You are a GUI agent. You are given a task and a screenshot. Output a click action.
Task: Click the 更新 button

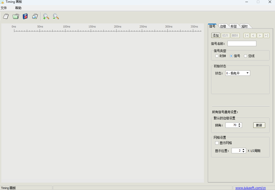(259, 125)
